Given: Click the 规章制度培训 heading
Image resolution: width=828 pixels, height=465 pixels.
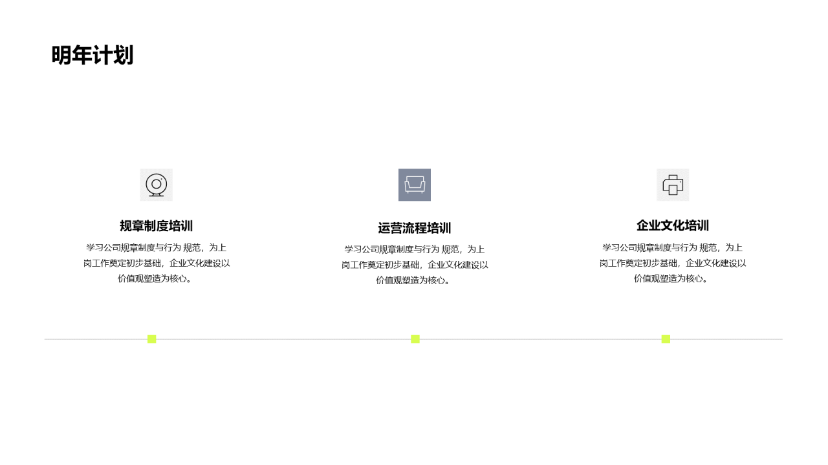Looking at the screenshot, I should click(157, 226).
